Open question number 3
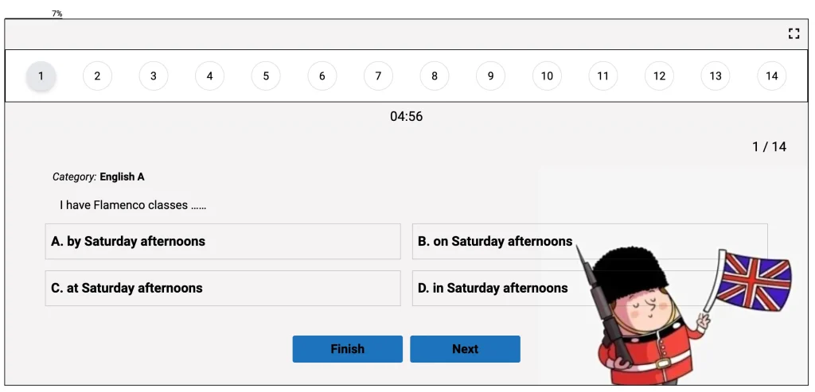Screen dimensions: 815x392 point(154,76)
